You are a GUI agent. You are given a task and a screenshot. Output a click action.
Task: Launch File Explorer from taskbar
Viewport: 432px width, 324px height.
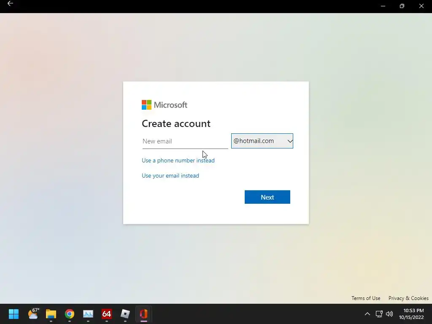(x=51, y=314)
